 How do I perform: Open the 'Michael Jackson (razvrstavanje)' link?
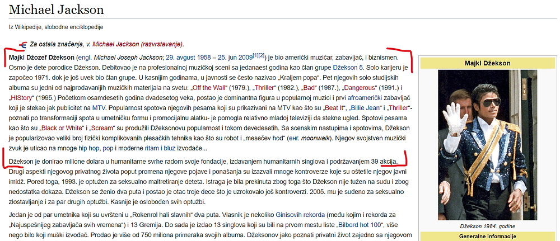click(x=138, y=45)
